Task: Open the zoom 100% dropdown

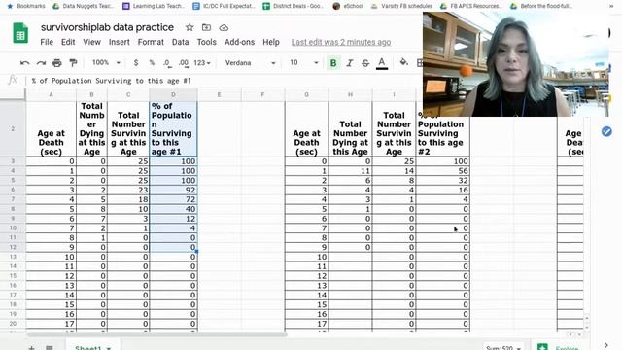Action: click(106, 62)
